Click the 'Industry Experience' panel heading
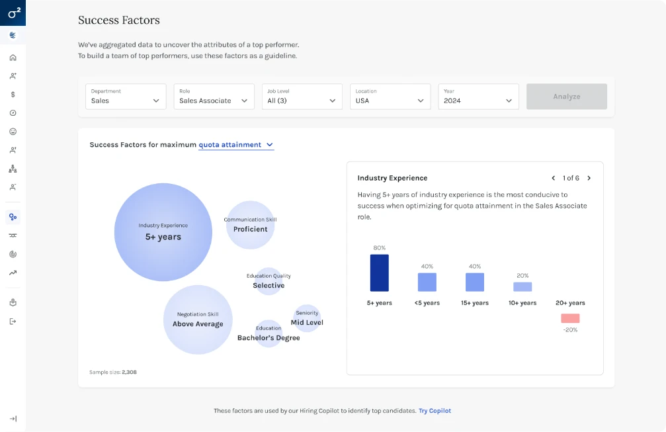 coord(392,178)
